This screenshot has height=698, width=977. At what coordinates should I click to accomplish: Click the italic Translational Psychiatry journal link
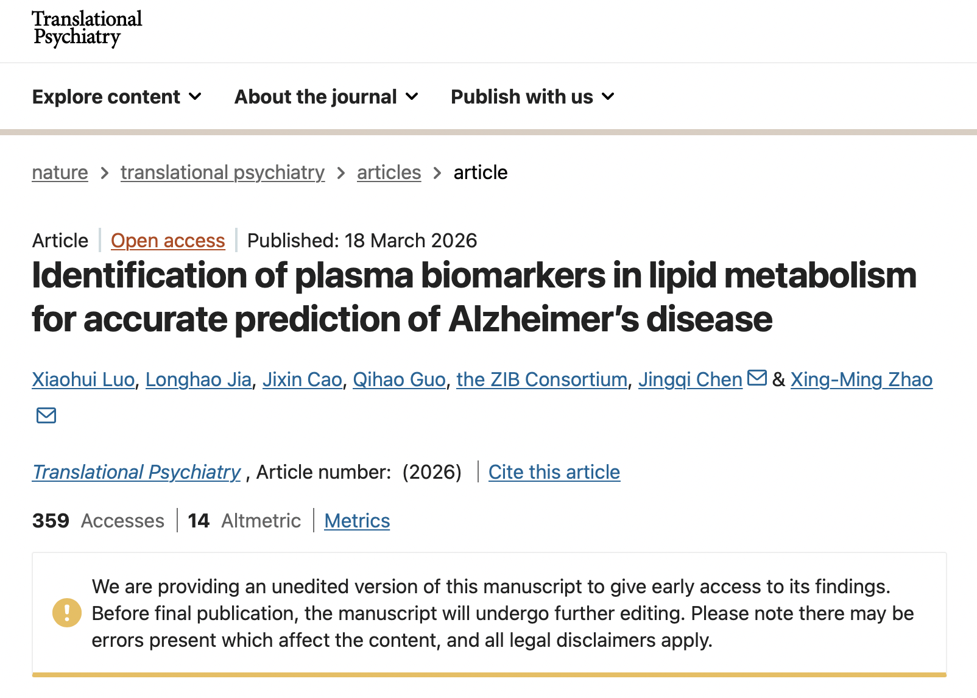[x=136, y=472]
